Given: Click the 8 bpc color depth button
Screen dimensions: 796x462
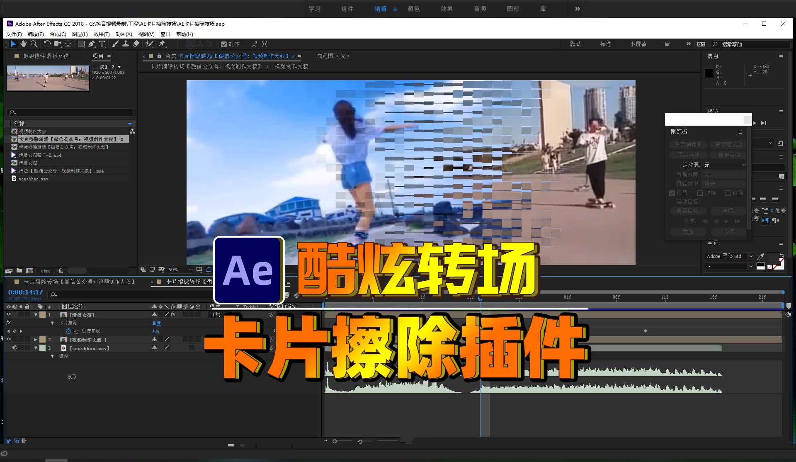Looking at the screenshot, I should click(x=45, y=271).
